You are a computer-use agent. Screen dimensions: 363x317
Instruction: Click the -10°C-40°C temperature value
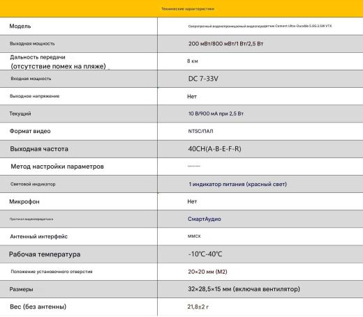click(x=205, y=254)
